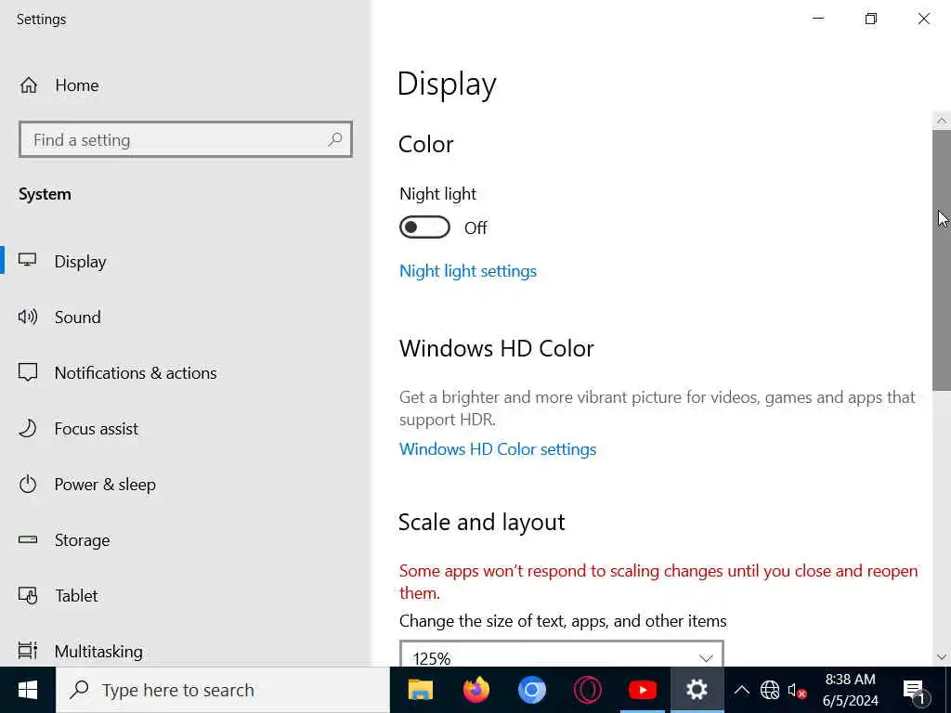
Task: Open Night light settings link
Action: [x=468, y=271]
